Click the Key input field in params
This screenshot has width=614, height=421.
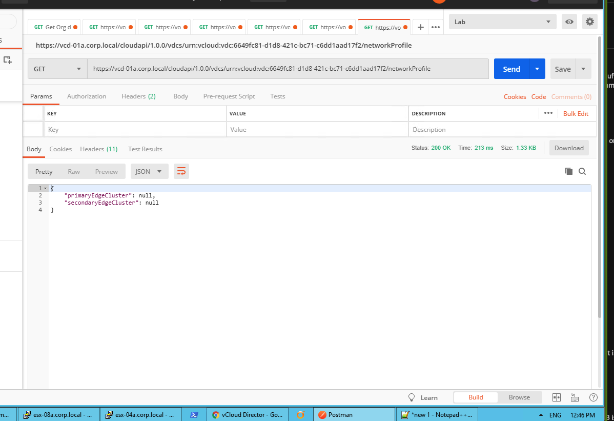(135, 130)
